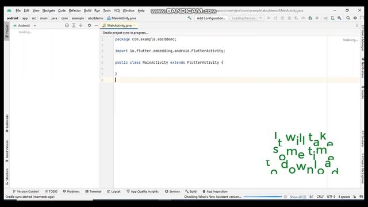
Task: Click the app breadcrumb
Action: [25, 18]
